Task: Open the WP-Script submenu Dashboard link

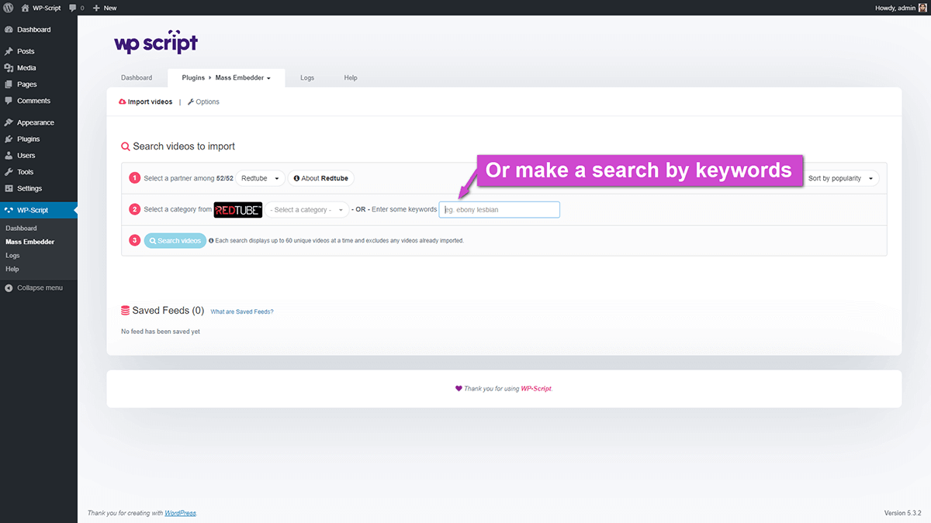Action: point(21,229)
